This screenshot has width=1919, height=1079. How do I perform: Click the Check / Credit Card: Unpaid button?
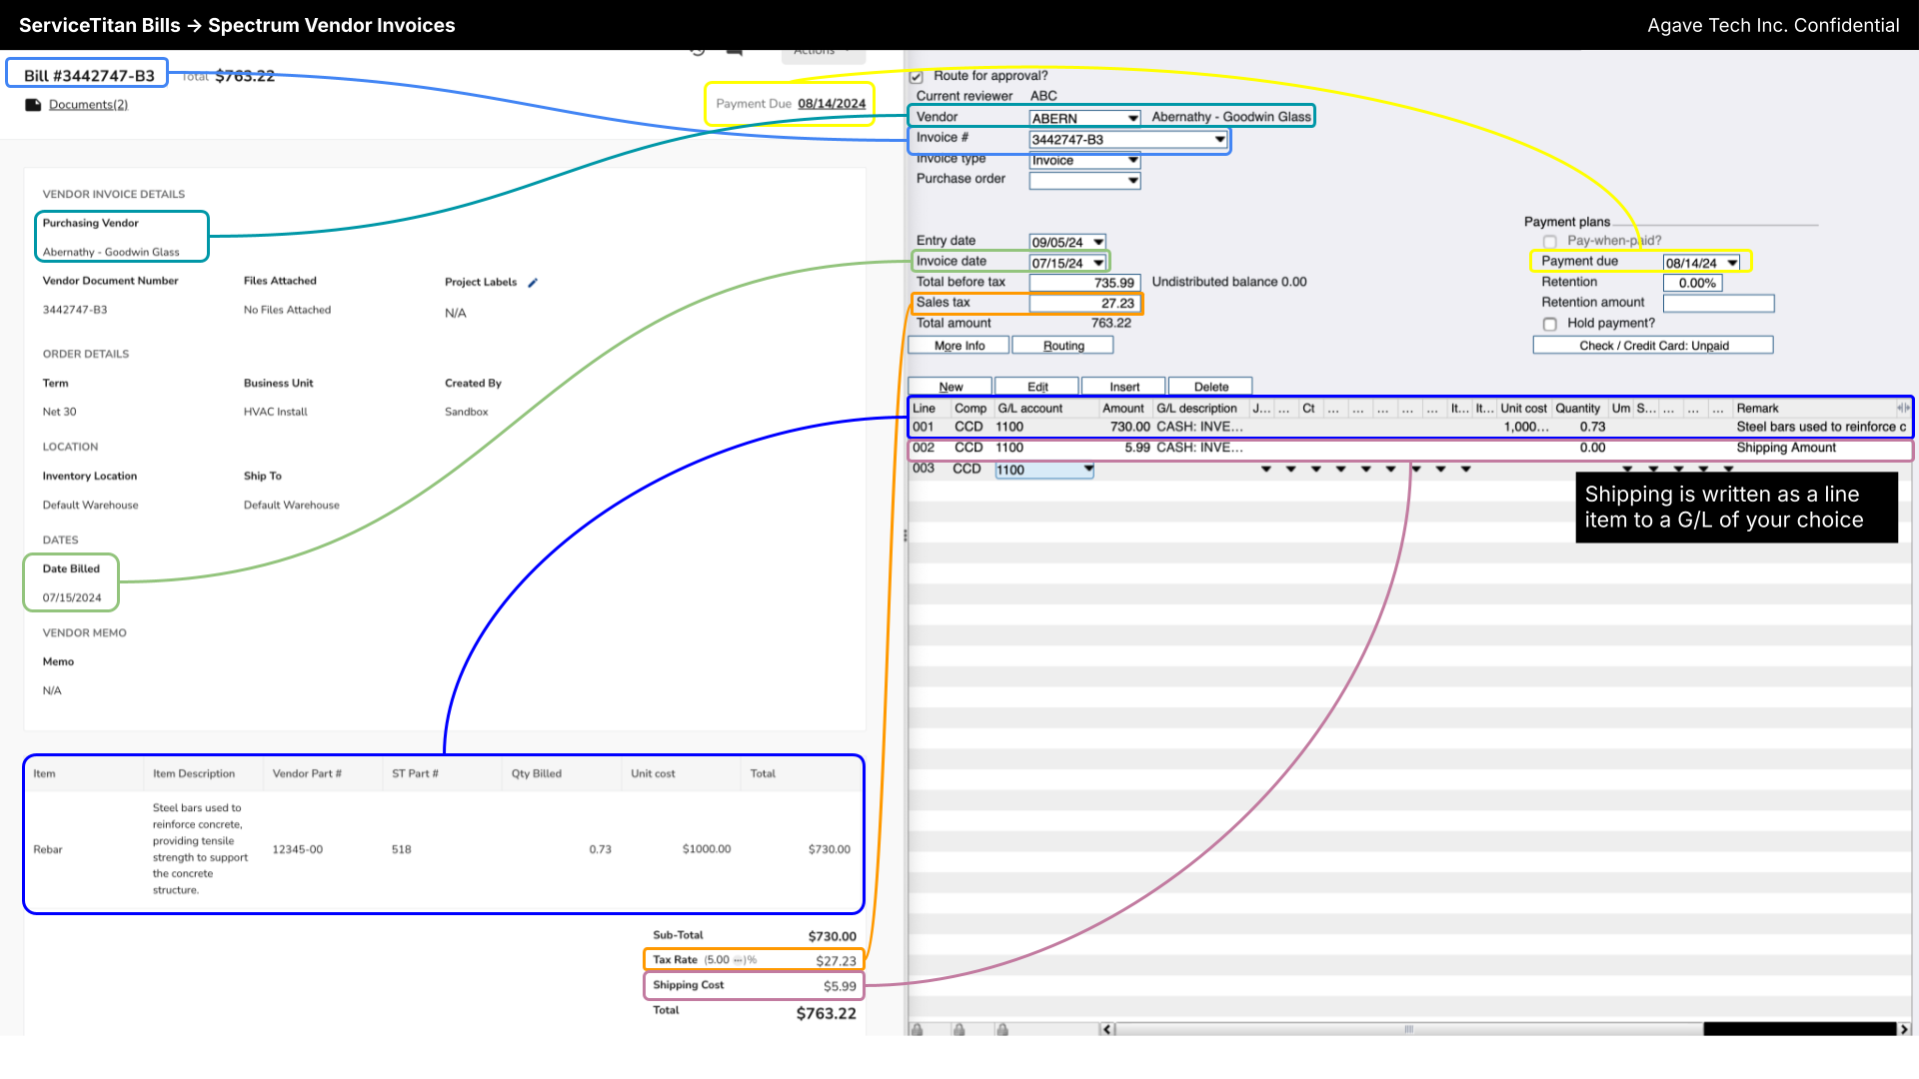(x=1654, y=344)
